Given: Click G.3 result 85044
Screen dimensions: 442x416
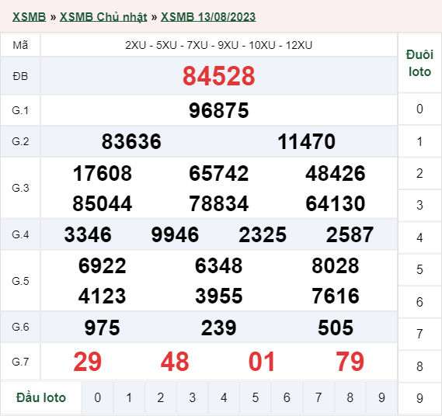Looking at the screenshot, I should coord(103,203).
